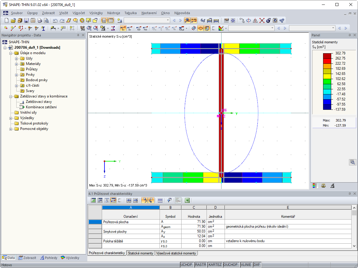Toggle the show values x.xx button

[x=194, y=20]
